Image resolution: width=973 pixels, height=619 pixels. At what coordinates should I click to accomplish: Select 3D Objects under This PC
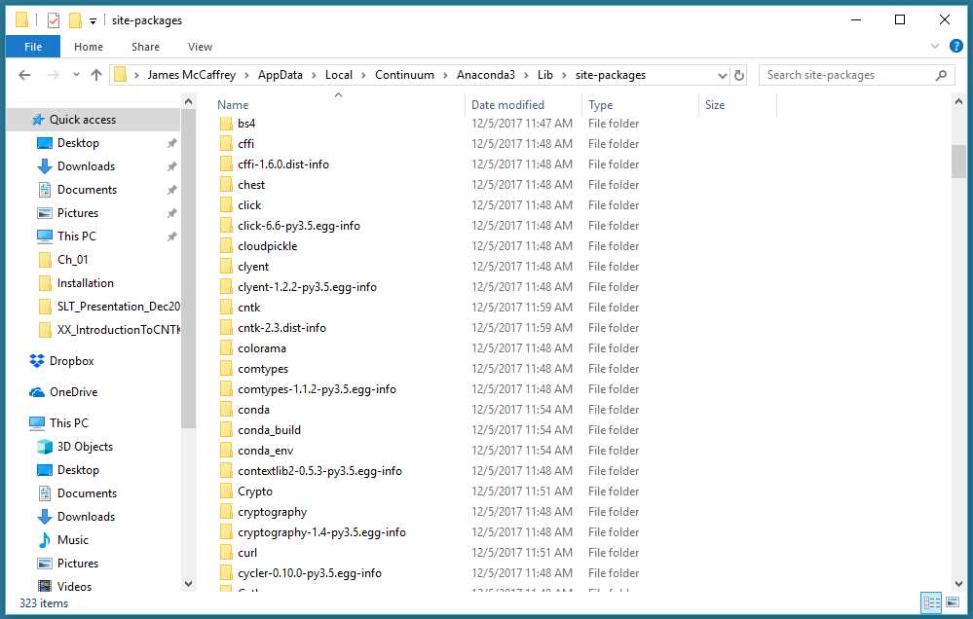[85, 447]
